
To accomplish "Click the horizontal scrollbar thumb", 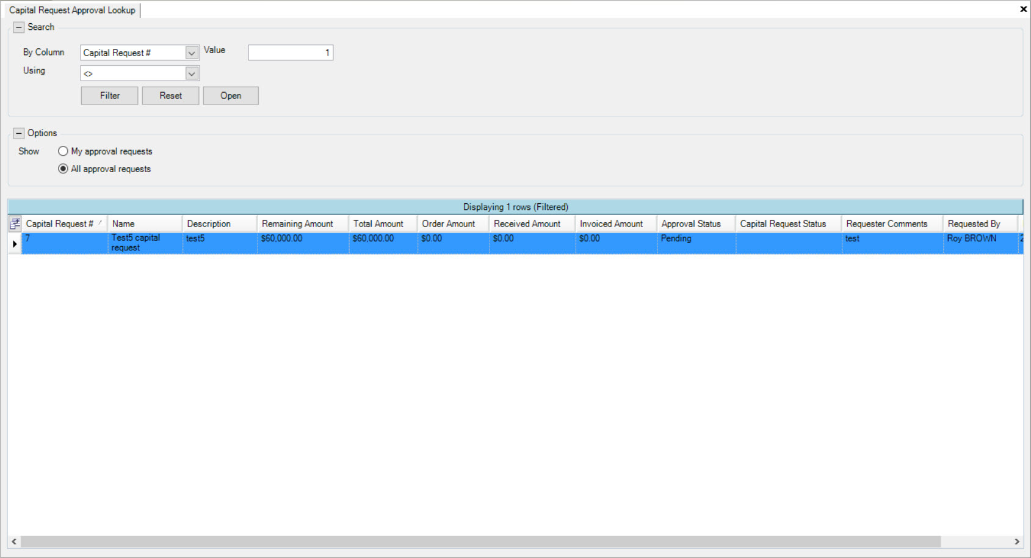I will [x=480, y=542].
